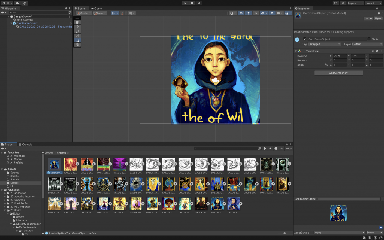Lock the Inspector panel
Image resolution: width=384 pixels, height=240 pixels.
tap(377, 8)
